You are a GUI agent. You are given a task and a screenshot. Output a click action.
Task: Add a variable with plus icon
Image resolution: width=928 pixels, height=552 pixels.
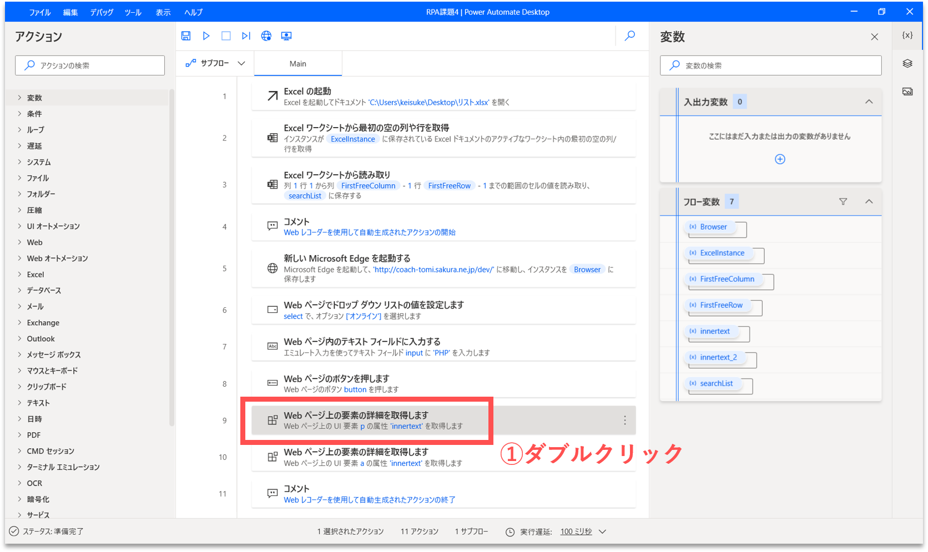point(780,159)
